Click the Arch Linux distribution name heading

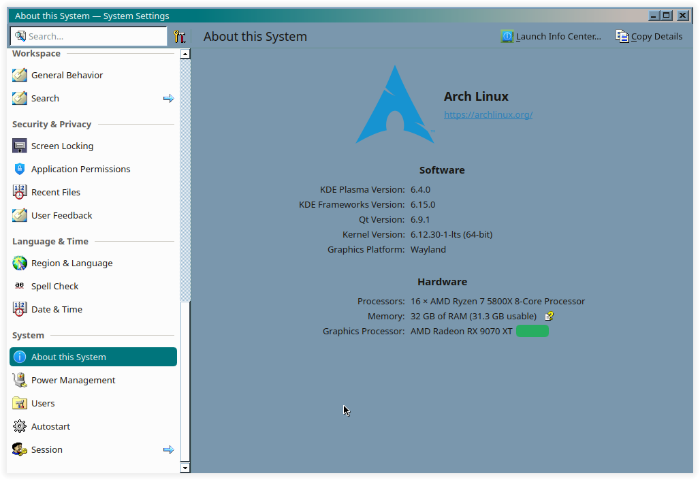[476, 97]
